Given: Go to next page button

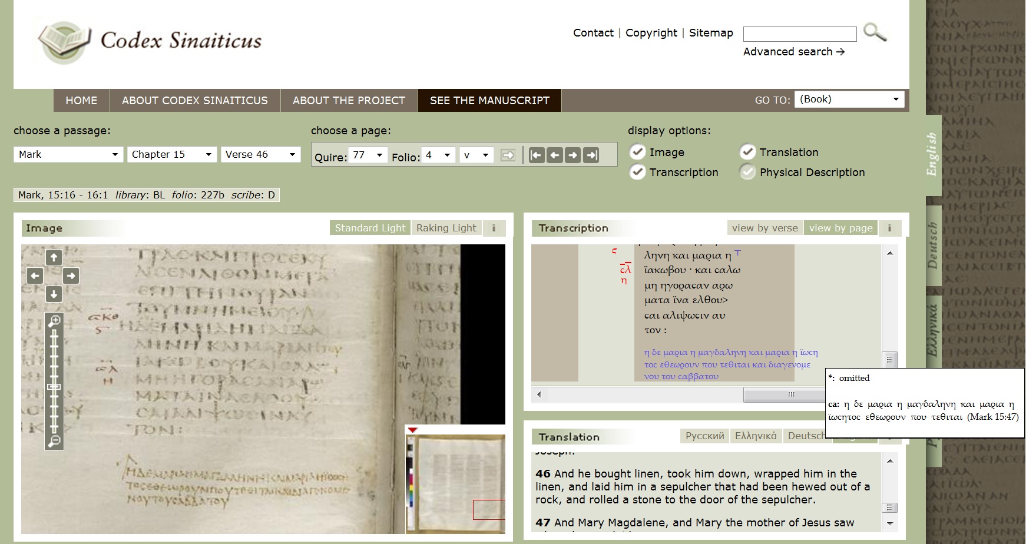Looking at the screenshot, I should (572, 155).
